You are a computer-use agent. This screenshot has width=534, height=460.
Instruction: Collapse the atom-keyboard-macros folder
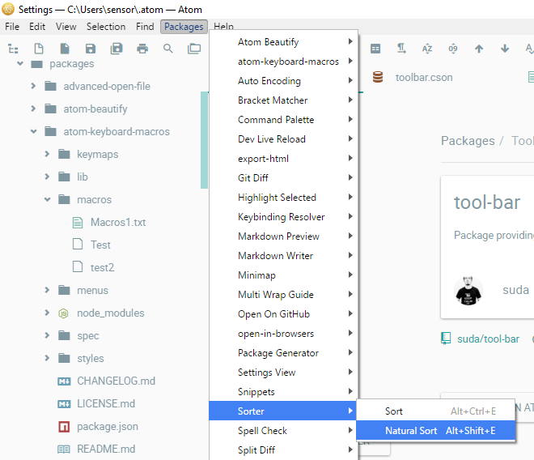[34, 131]
